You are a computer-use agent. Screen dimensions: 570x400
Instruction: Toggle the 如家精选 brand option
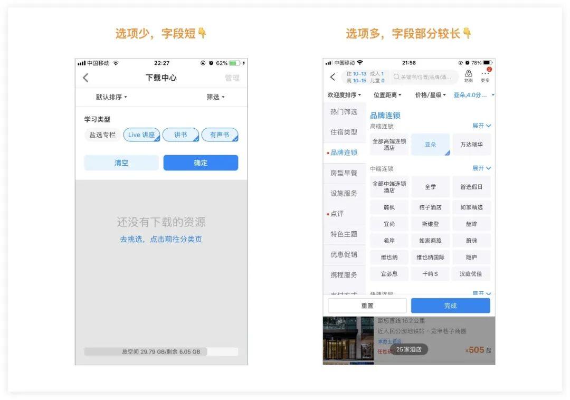coord(471,207)
